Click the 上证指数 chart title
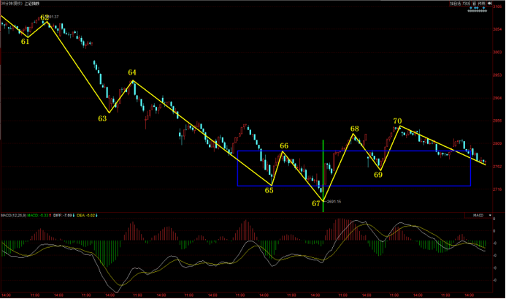This screenshot has width=506, height=299. pos(31,4)
